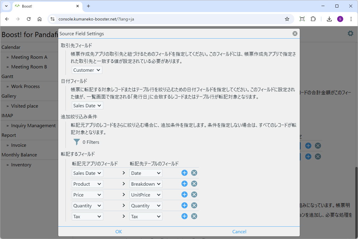Open the settings gear in the page header

350,33
